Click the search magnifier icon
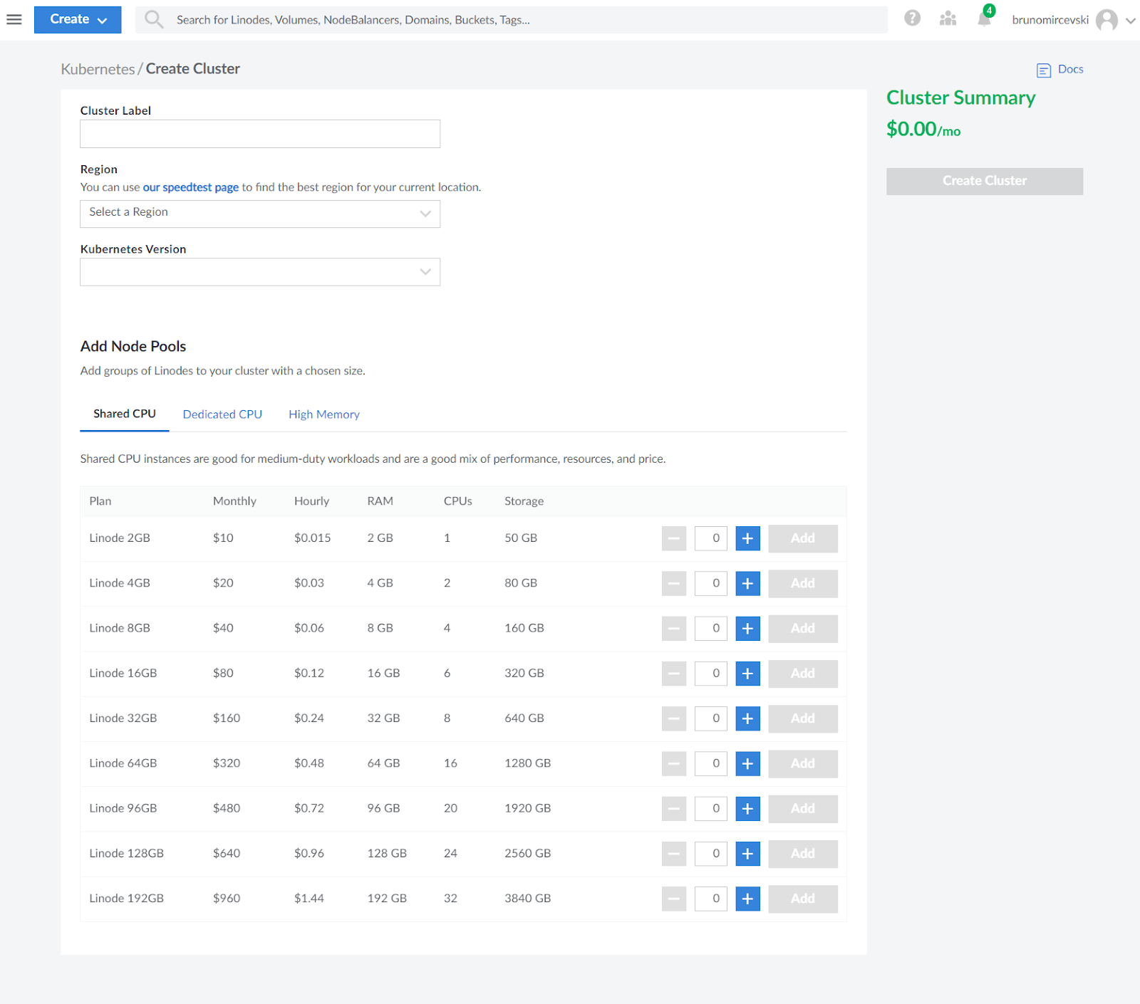Screen dimensions: 1140x1004 tap(154, 19)
